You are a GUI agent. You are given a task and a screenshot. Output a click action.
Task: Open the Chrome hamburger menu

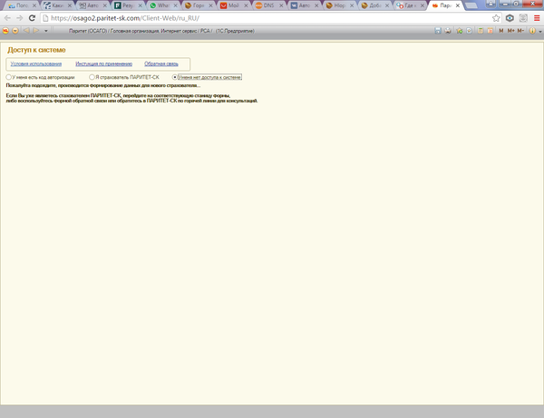[537, 18]
